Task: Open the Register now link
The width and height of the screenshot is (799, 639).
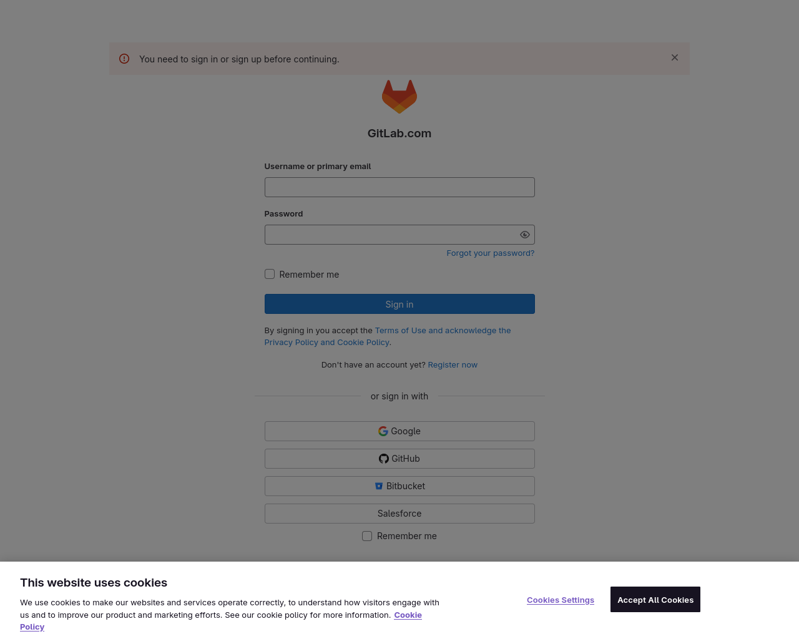Action: [453, 364]
